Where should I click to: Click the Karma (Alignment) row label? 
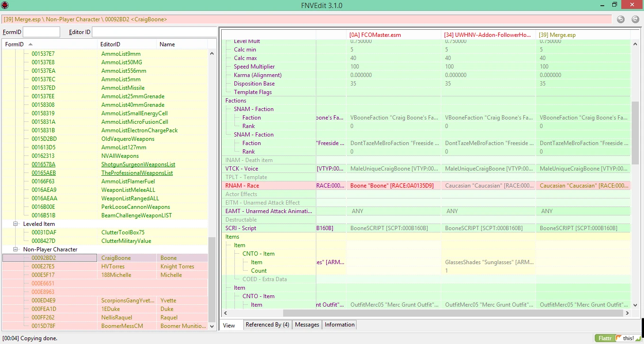[x=258, y=75]
